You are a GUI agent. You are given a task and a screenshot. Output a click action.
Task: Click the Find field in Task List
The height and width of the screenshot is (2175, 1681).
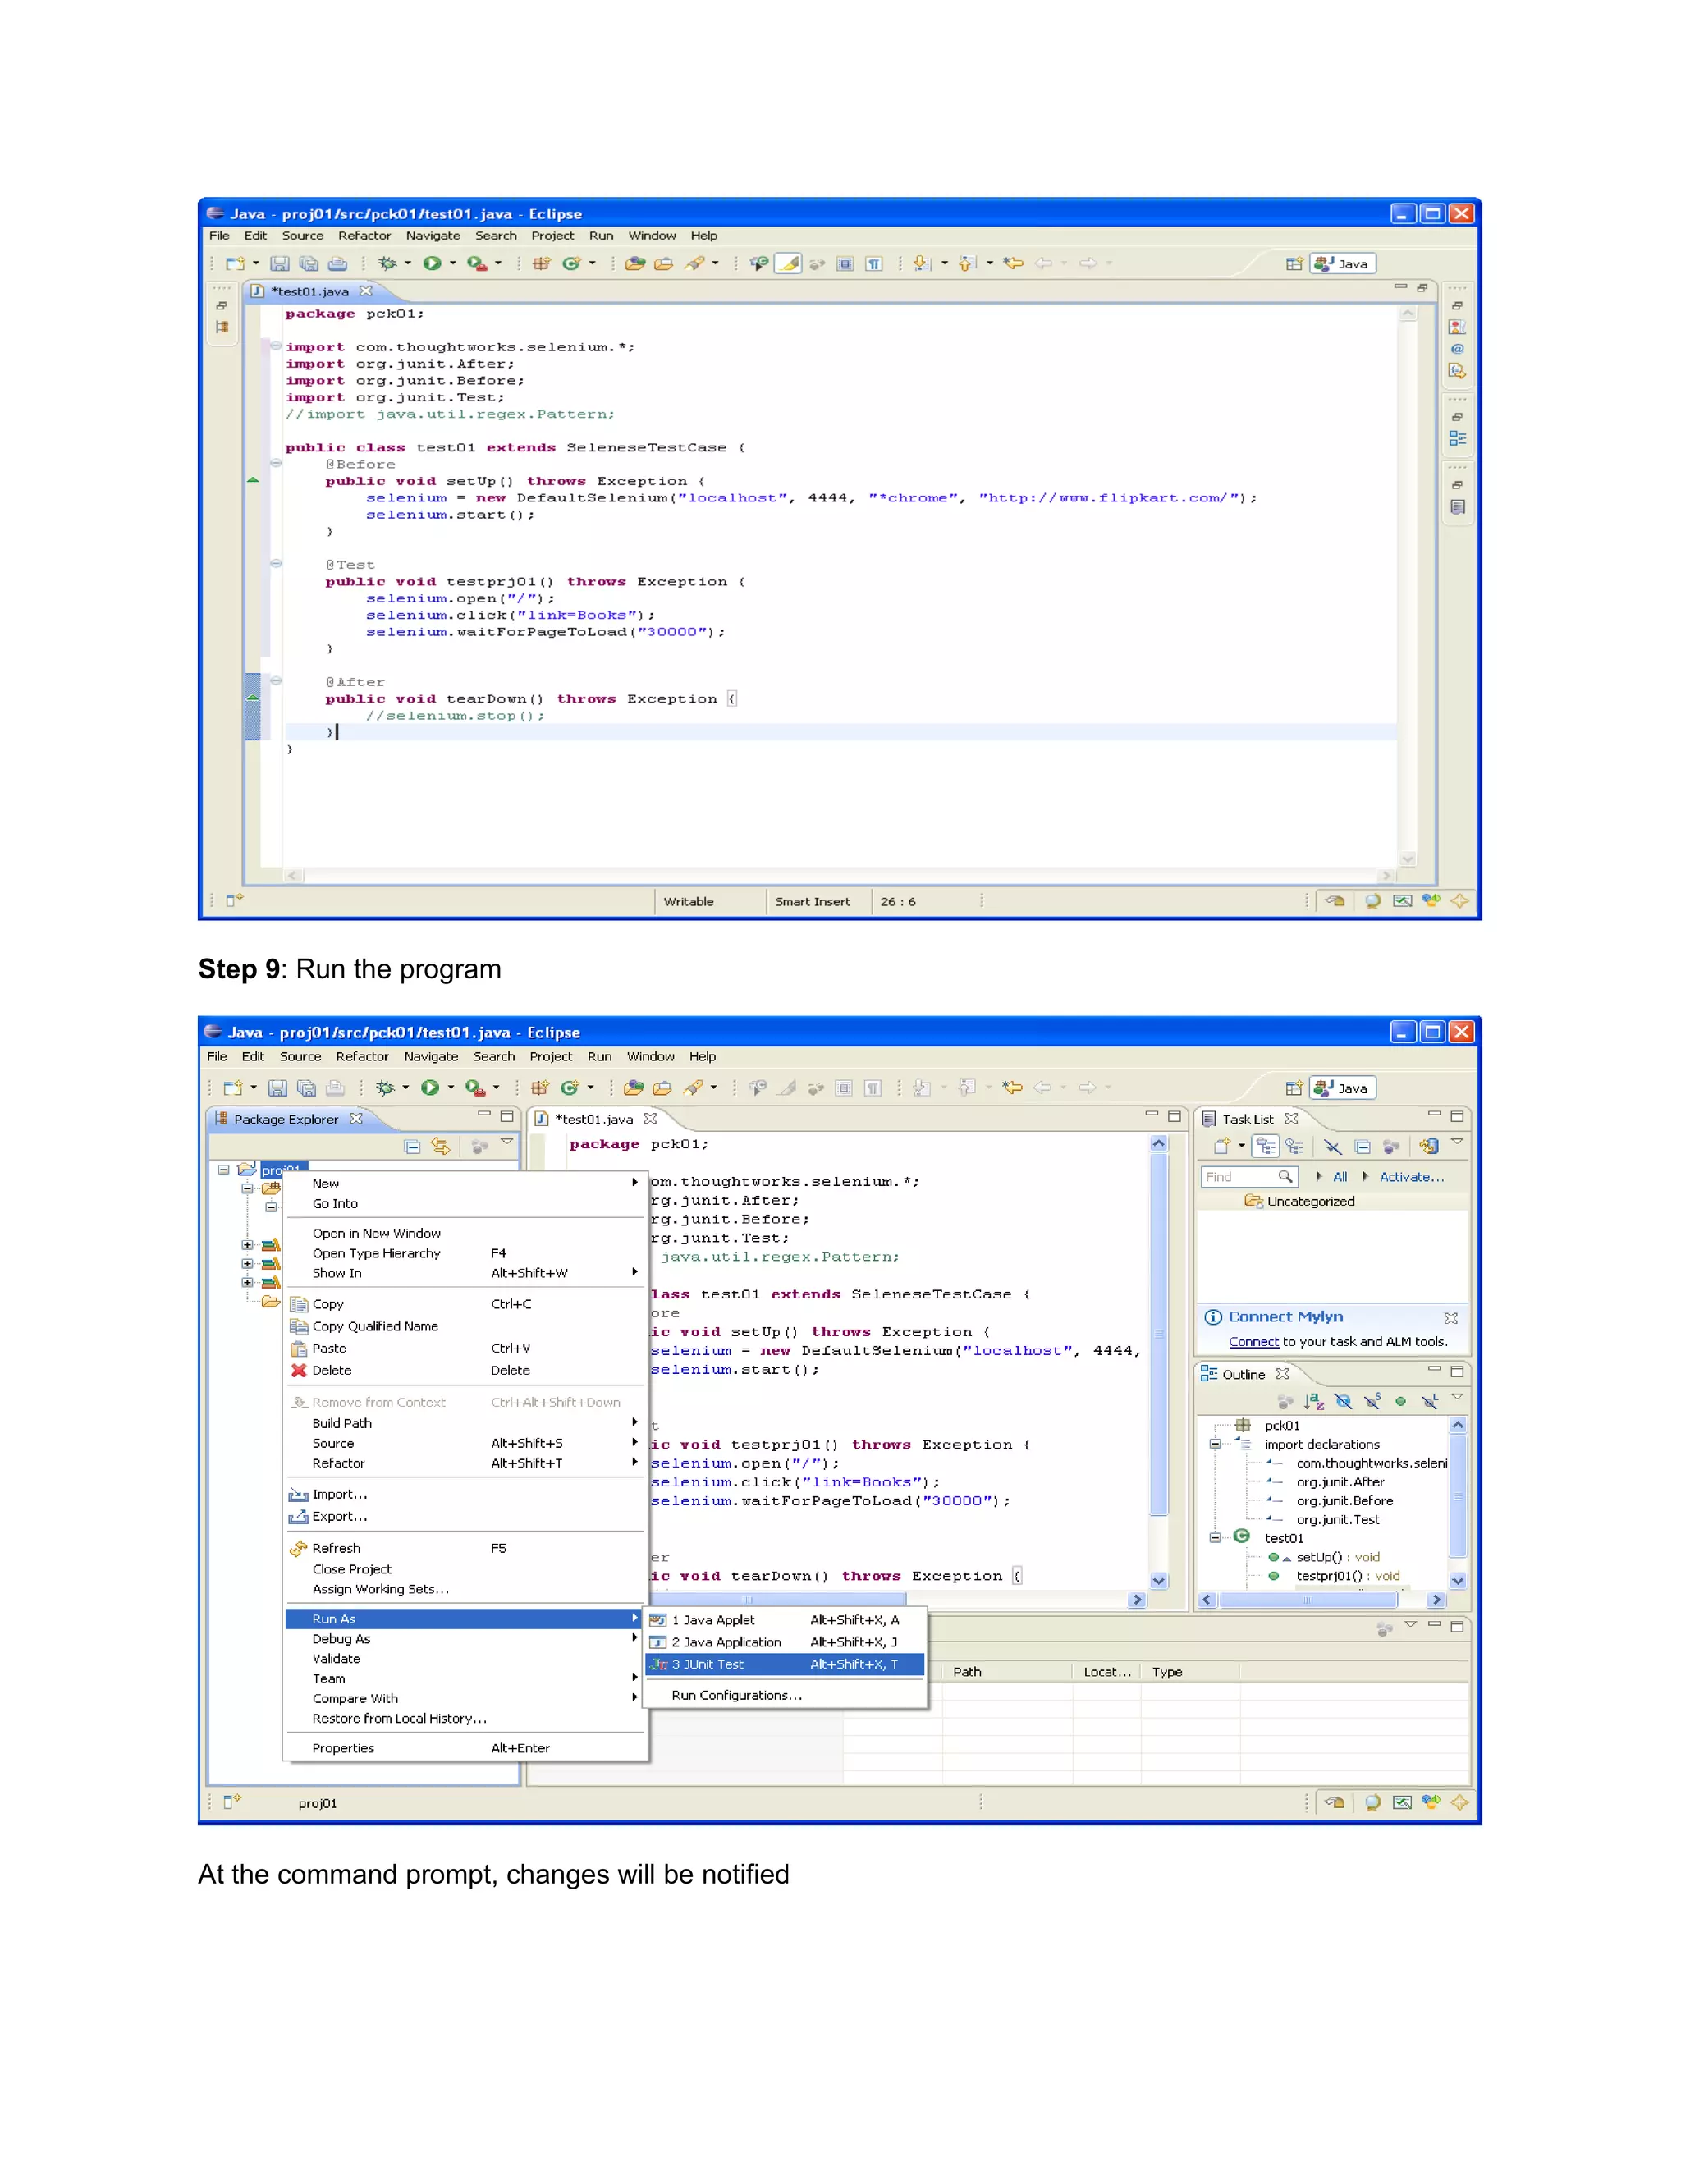click(1250, 1177)
